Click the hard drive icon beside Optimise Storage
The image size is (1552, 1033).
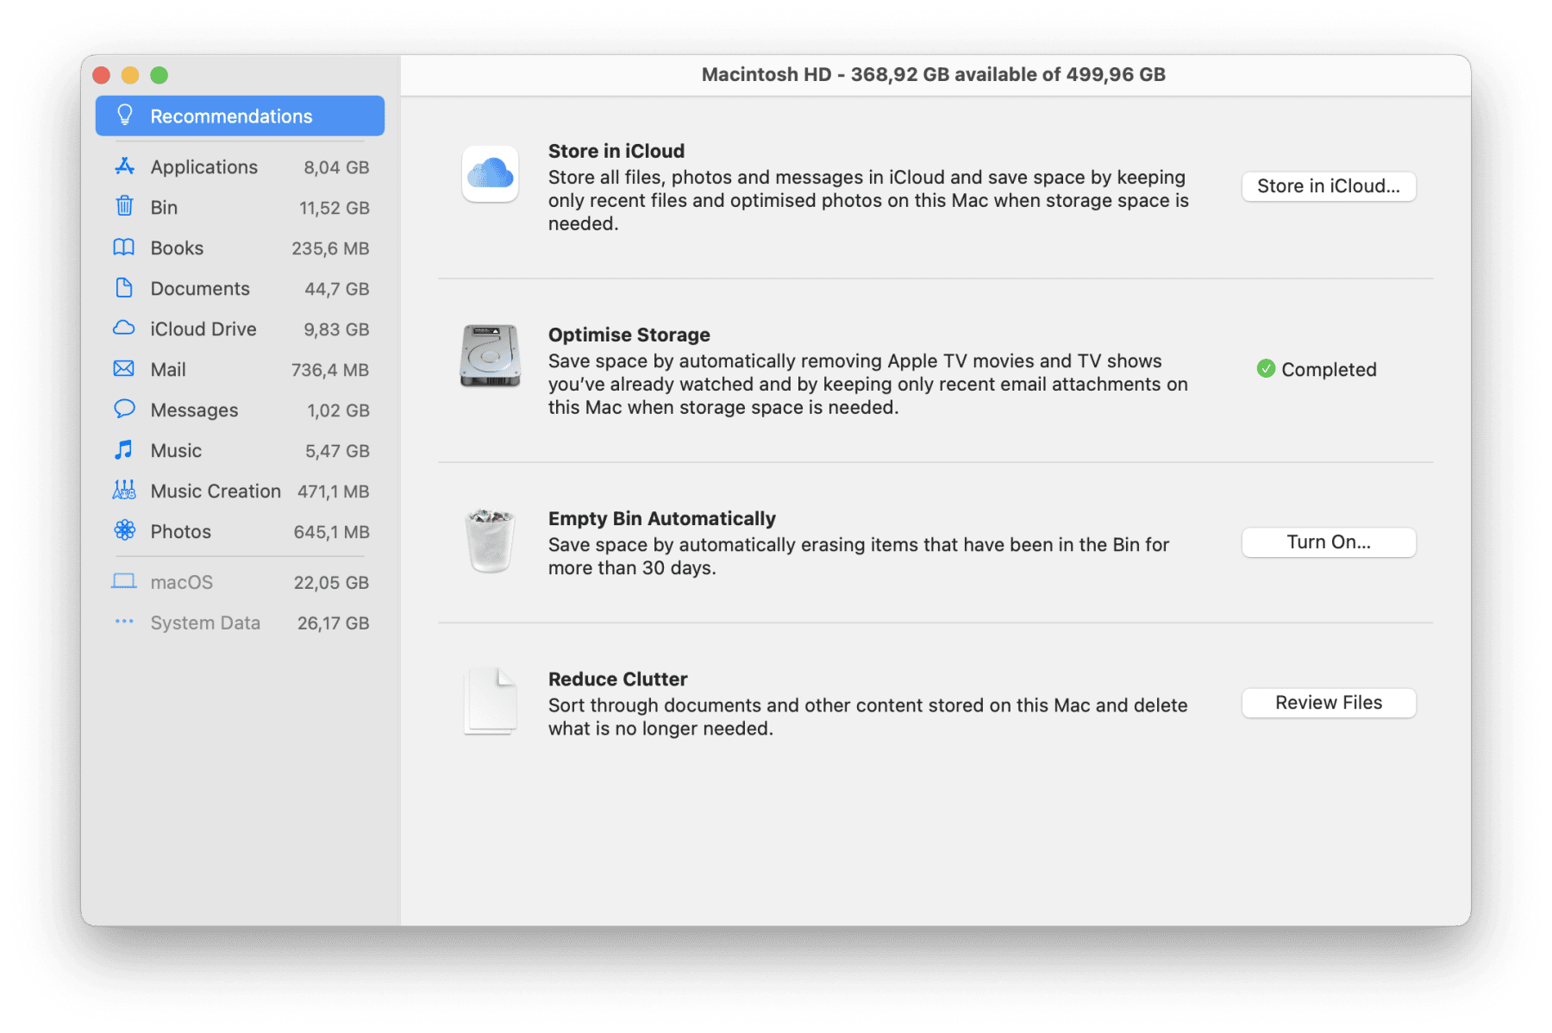[x=489, y=356]
